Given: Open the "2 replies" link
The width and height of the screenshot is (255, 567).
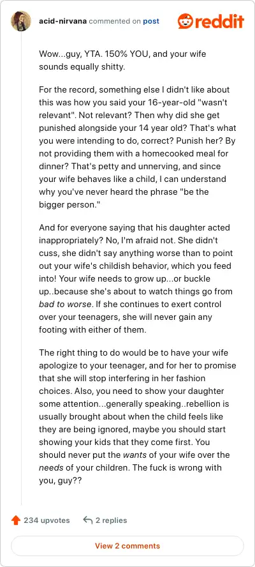Looking at the screenshot, I should point(112,520).
